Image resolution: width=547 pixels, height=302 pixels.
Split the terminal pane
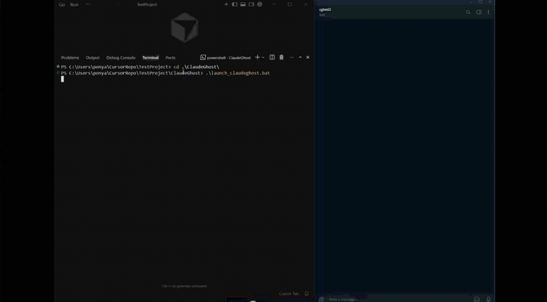pos(272,57)
